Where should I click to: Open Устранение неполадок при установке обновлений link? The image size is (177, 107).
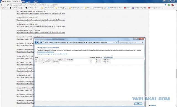[x=52, y=54]
